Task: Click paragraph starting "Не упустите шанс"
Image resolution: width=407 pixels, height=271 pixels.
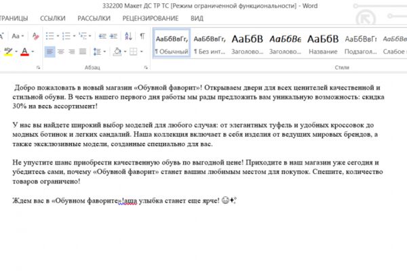Action: click(197, 171)
